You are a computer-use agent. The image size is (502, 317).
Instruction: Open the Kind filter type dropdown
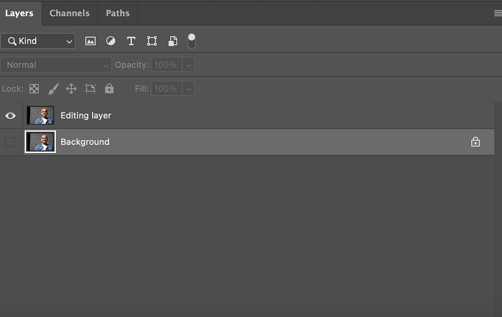point(38,41)
